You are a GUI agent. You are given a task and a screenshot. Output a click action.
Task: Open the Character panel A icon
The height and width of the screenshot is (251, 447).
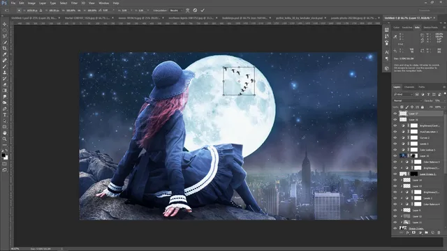(386, 52)
